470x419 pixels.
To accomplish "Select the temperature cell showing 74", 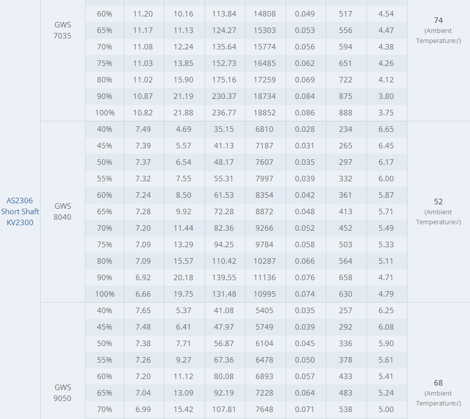I will coord(438,20).
